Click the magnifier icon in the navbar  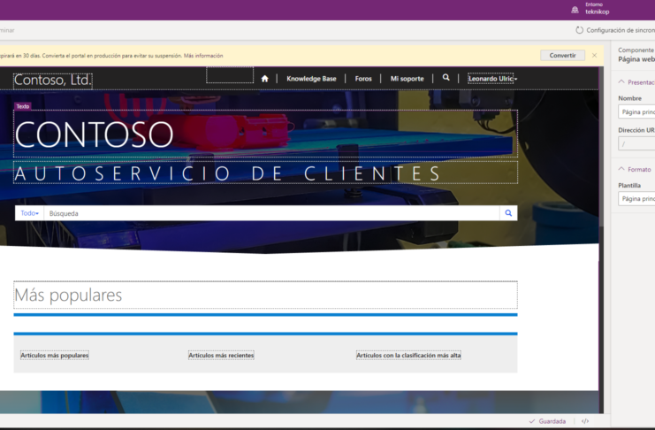[x=446, y=78]
